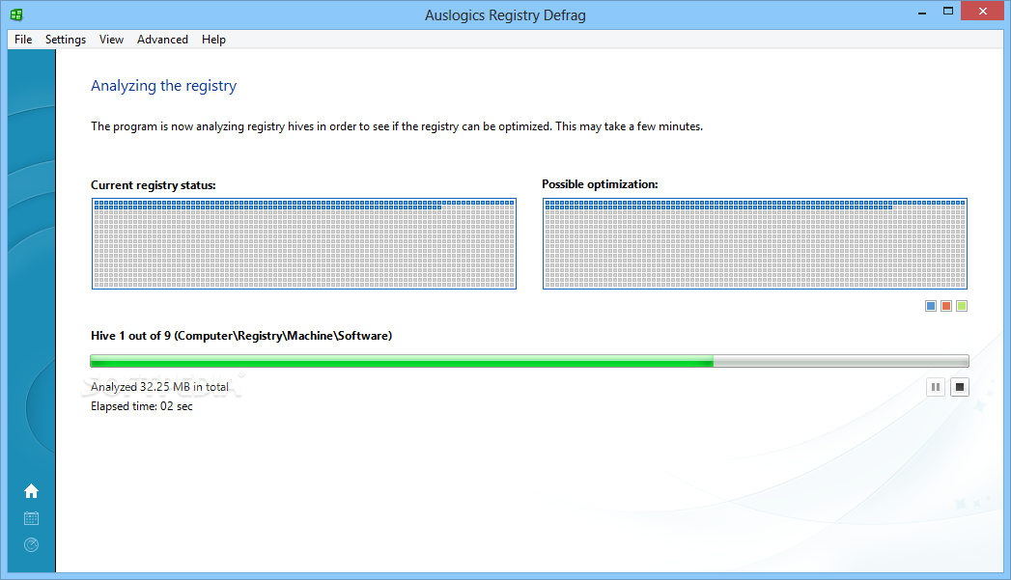Click the green analysis progress bar
Viewport: 1011px width, 580px height.
[x=529, y=361]
